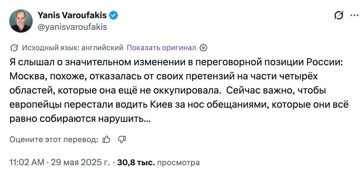This screenshot has height=176, width=363.
Task: Click the word "просмотра" near the views
Action: pos(178,162)
